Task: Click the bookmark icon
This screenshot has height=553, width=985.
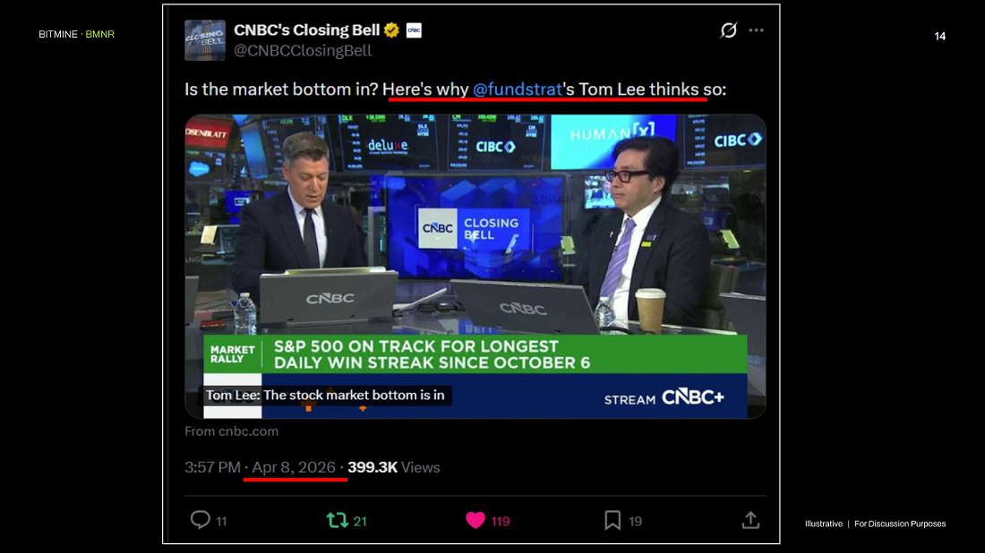Action: (x=612, y=521)
